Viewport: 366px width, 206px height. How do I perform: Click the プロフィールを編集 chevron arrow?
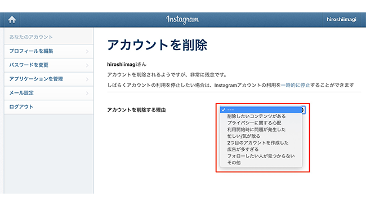point(87,51)
